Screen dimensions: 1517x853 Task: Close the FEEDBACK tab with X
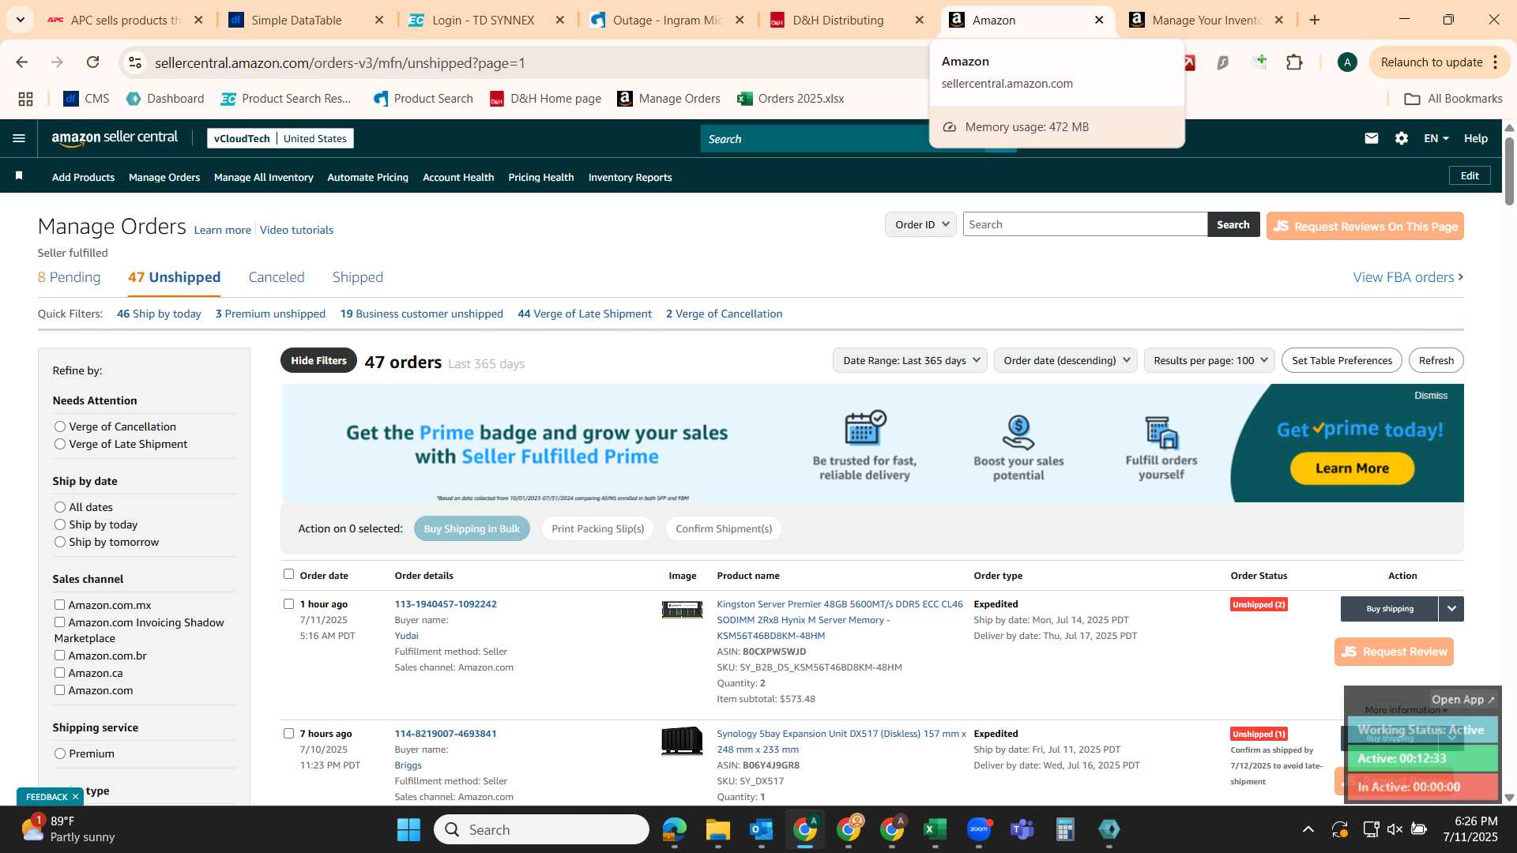pos(75,797)
